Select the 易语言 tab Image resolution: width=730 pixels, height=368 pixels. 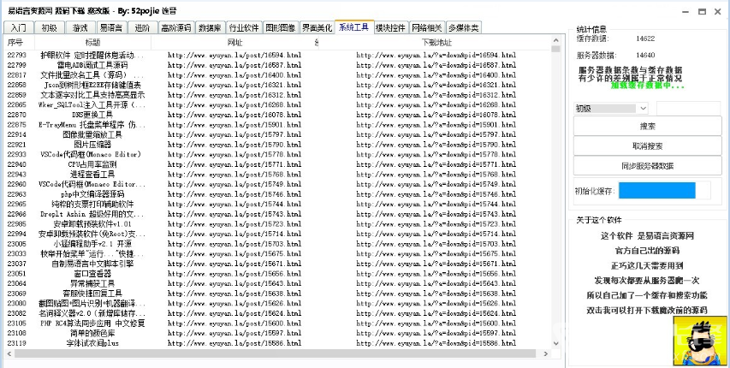pos(111,28)
